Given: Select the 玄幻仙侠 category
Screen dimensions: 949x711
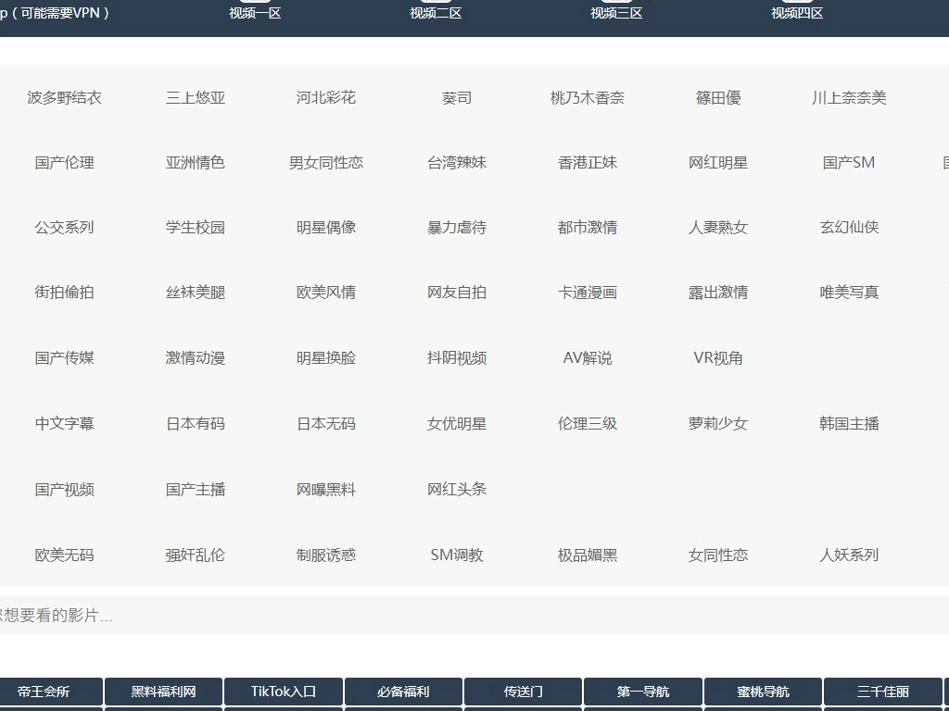Looking at the screenshot, I should 849,228.
